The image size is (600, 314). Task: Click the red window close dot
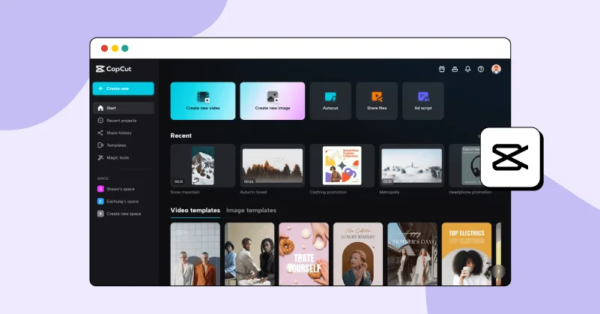pyautogui.click(x=104, y=48)
